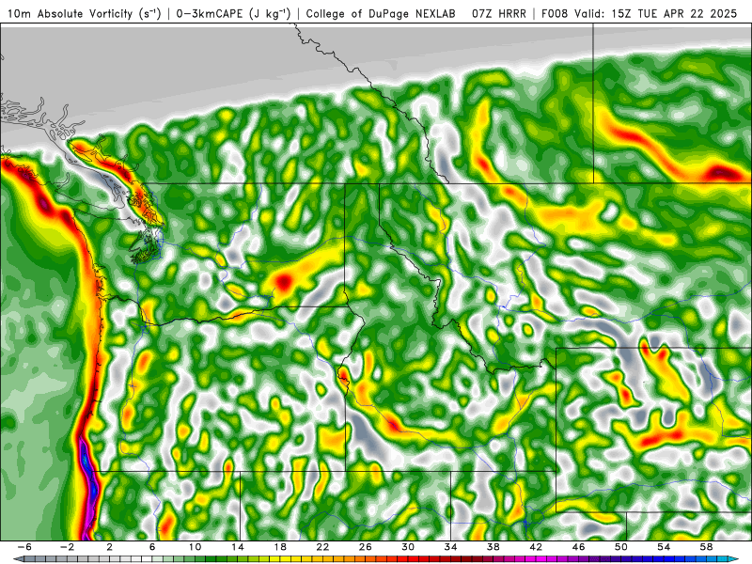The width and height of the screenshot is (752, 564).
Task: Click the 30 tick label on the color scale
Action: (x=408, y=547)
